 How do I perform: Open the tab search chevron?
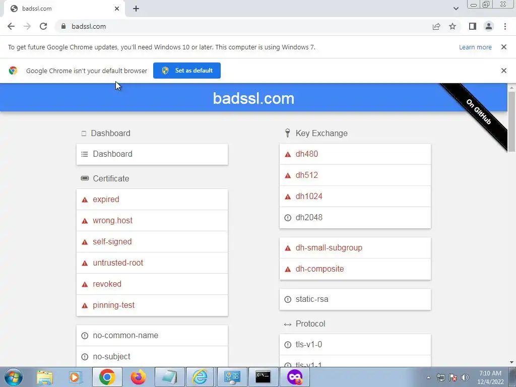click(x=456, y=9)
